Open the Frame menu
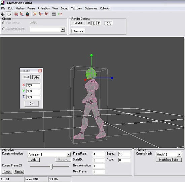 click(31, 8)
